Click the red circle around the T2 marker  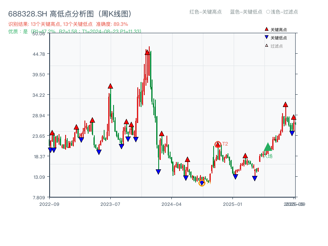219,144
